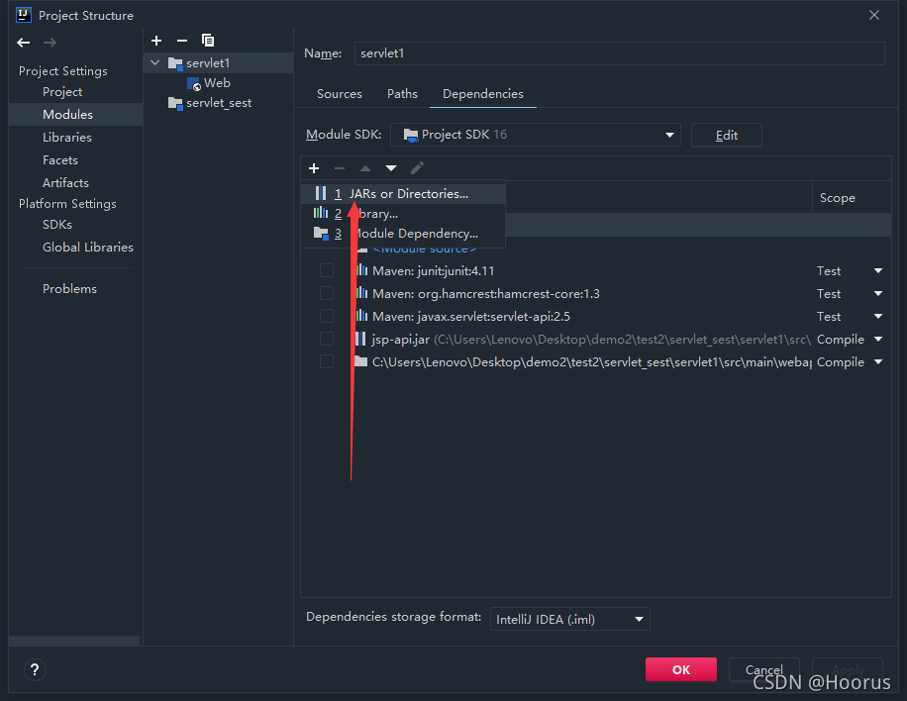This screenshot has width=907, height=701.
Task: Open Problems section
Action: 69,288
